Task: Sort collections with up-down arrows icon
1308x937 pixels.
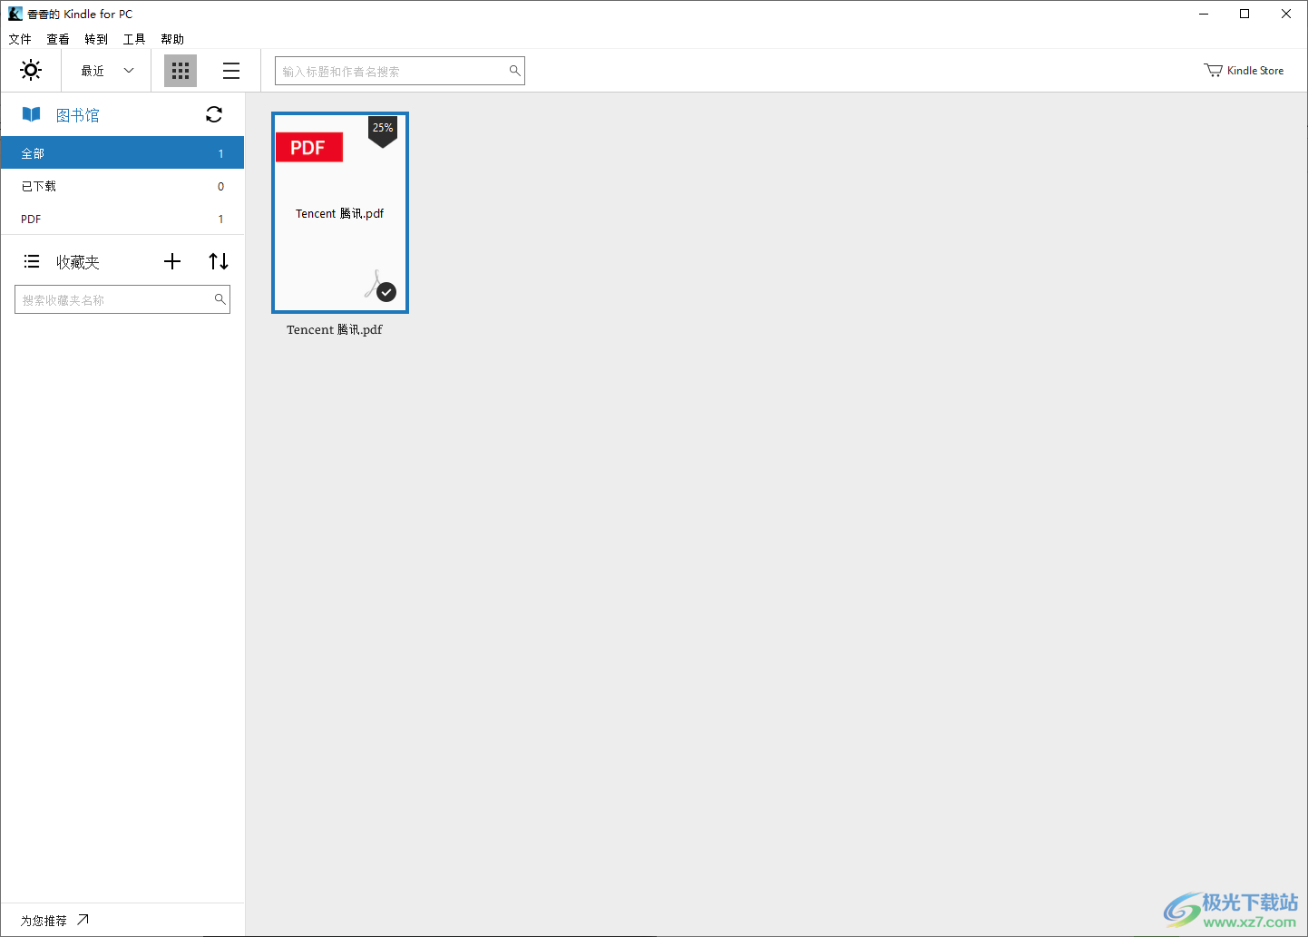Action: 219,261
